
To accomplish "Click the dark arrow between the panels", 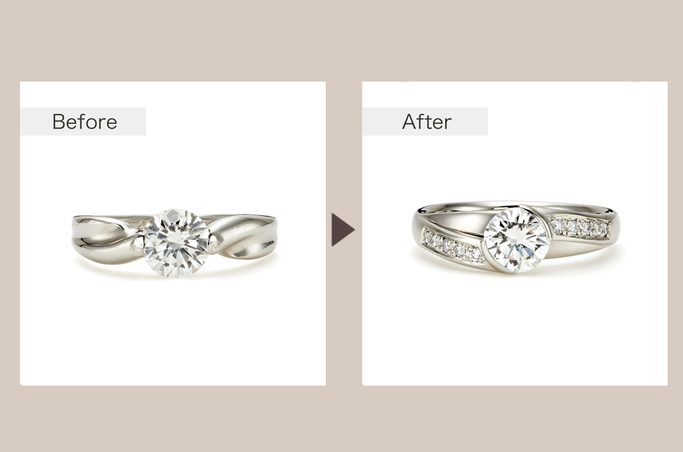I will pyautogui.click(x=343, y=229).
